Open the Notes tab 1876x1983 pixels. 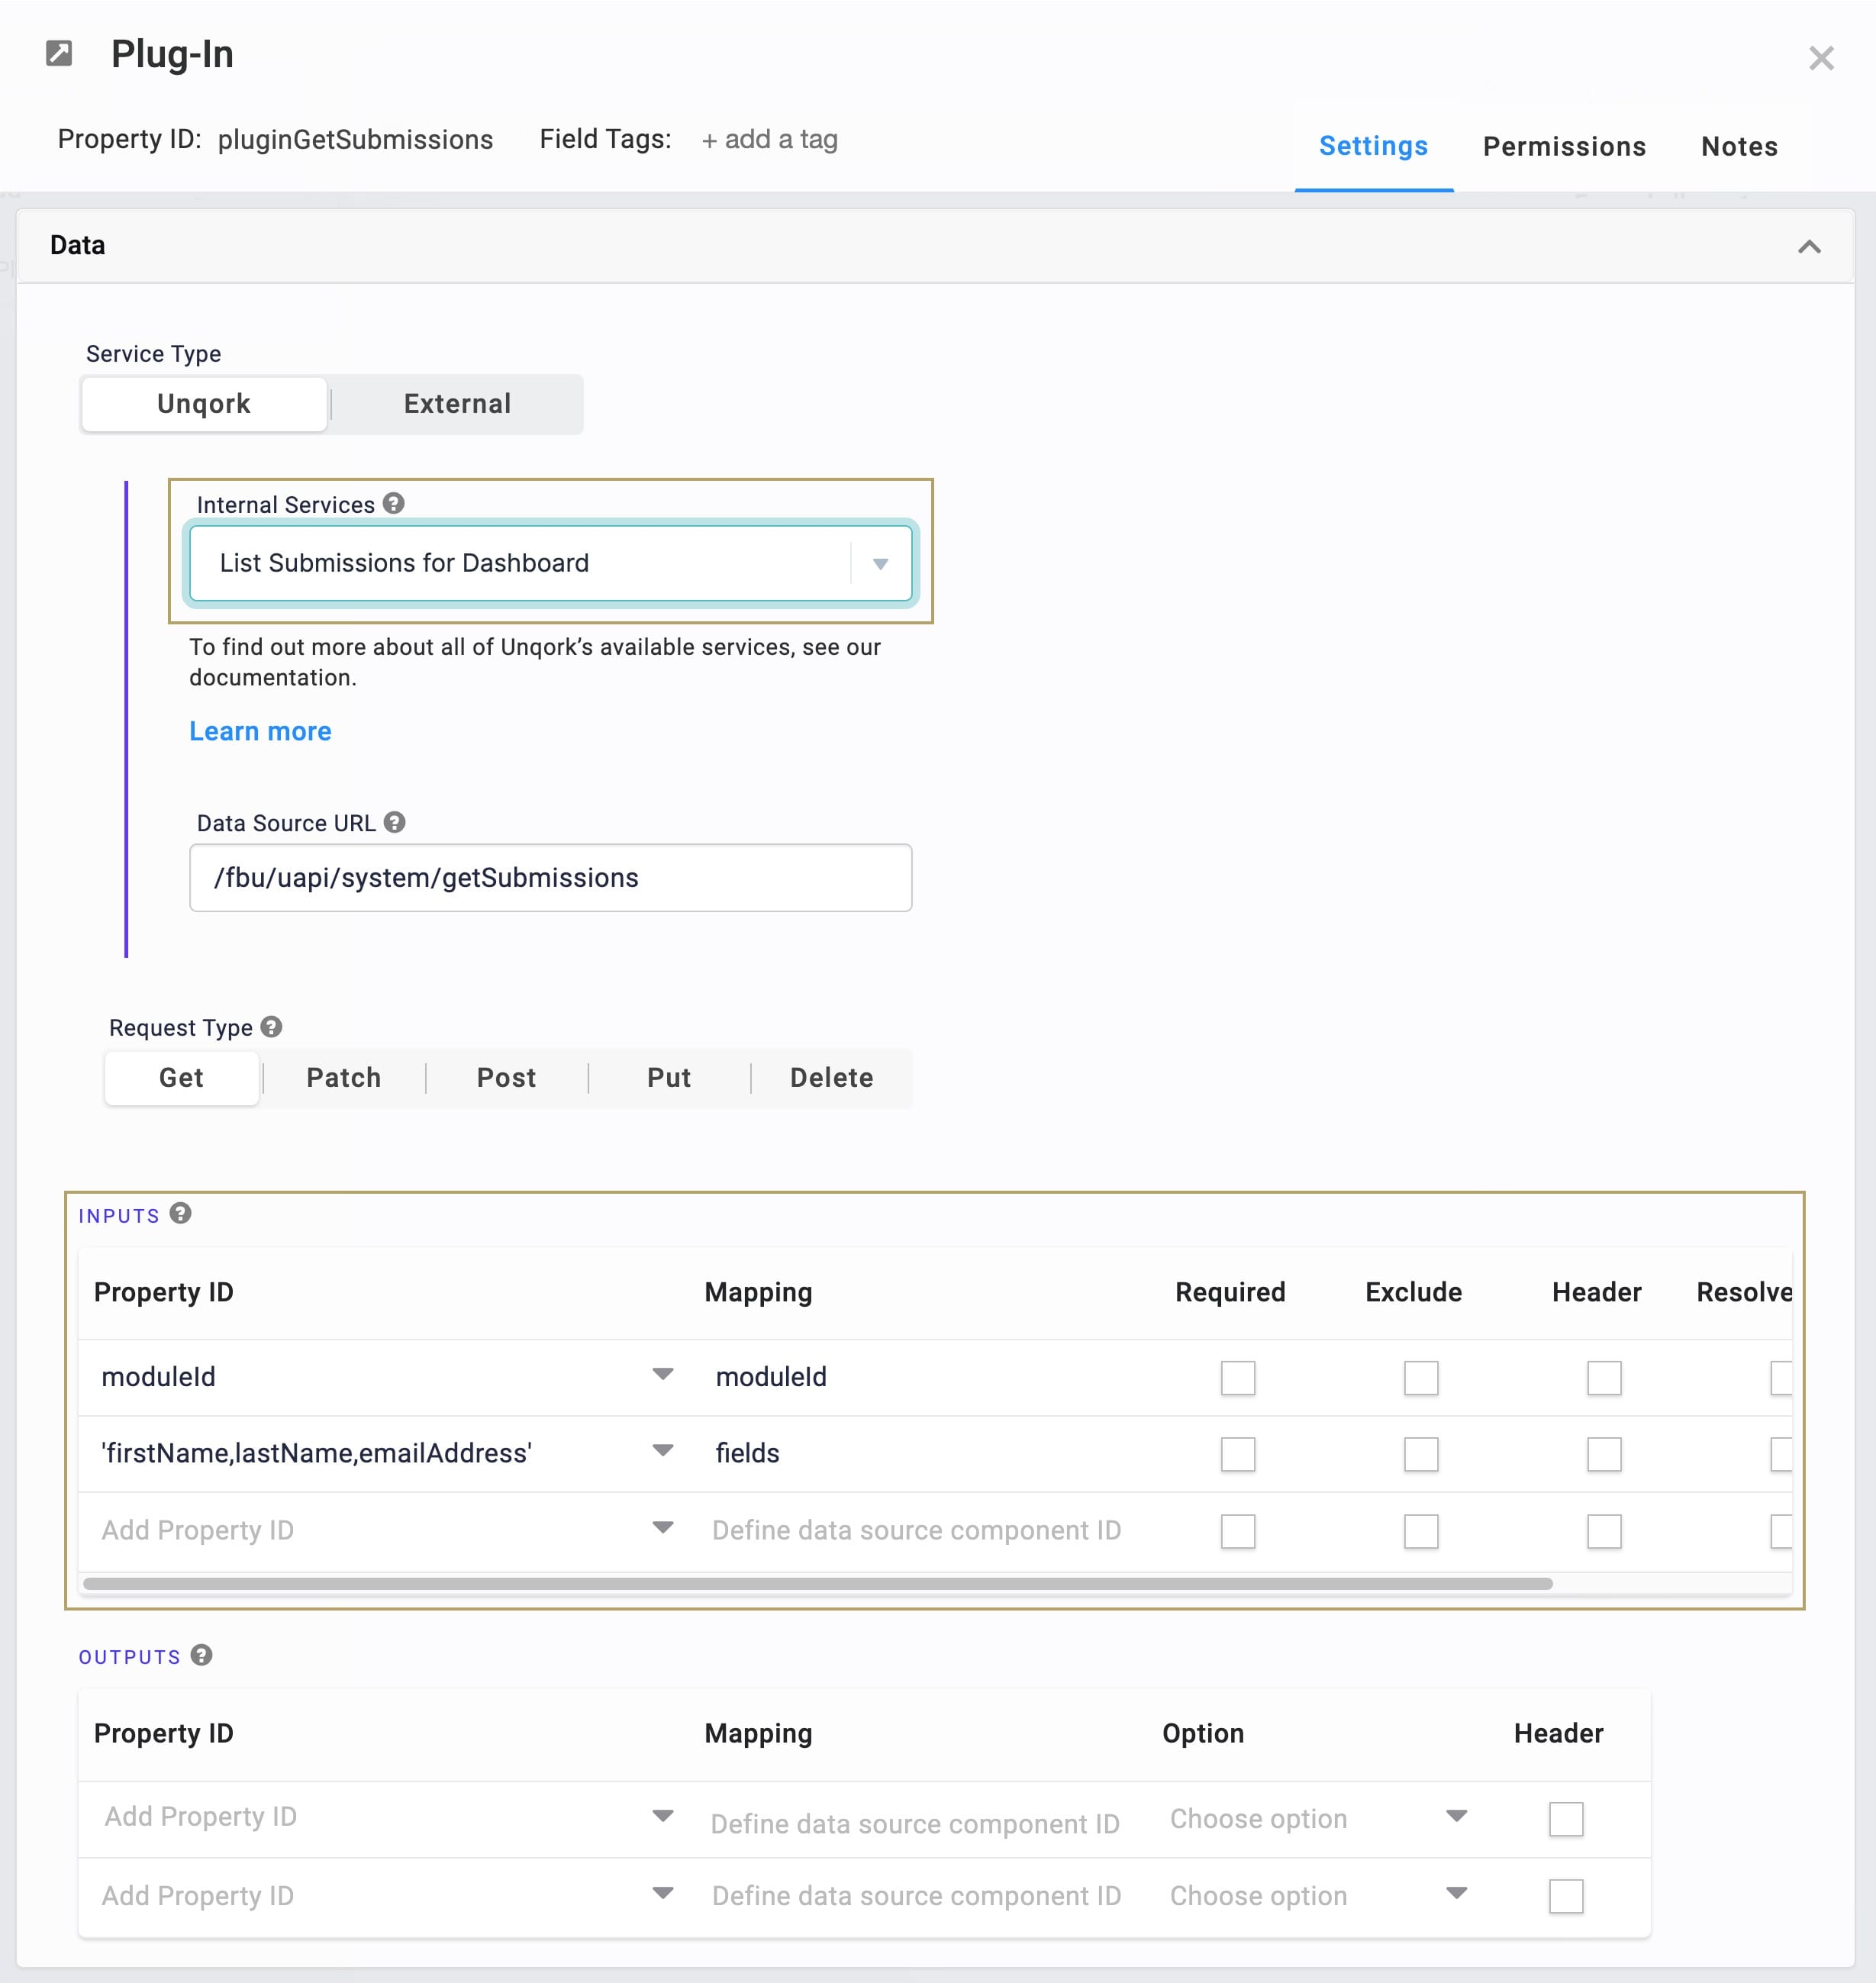(1739, 147)
